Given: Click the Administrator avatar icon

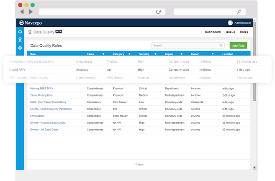Looking at the screenshot, I should [230, 23].
